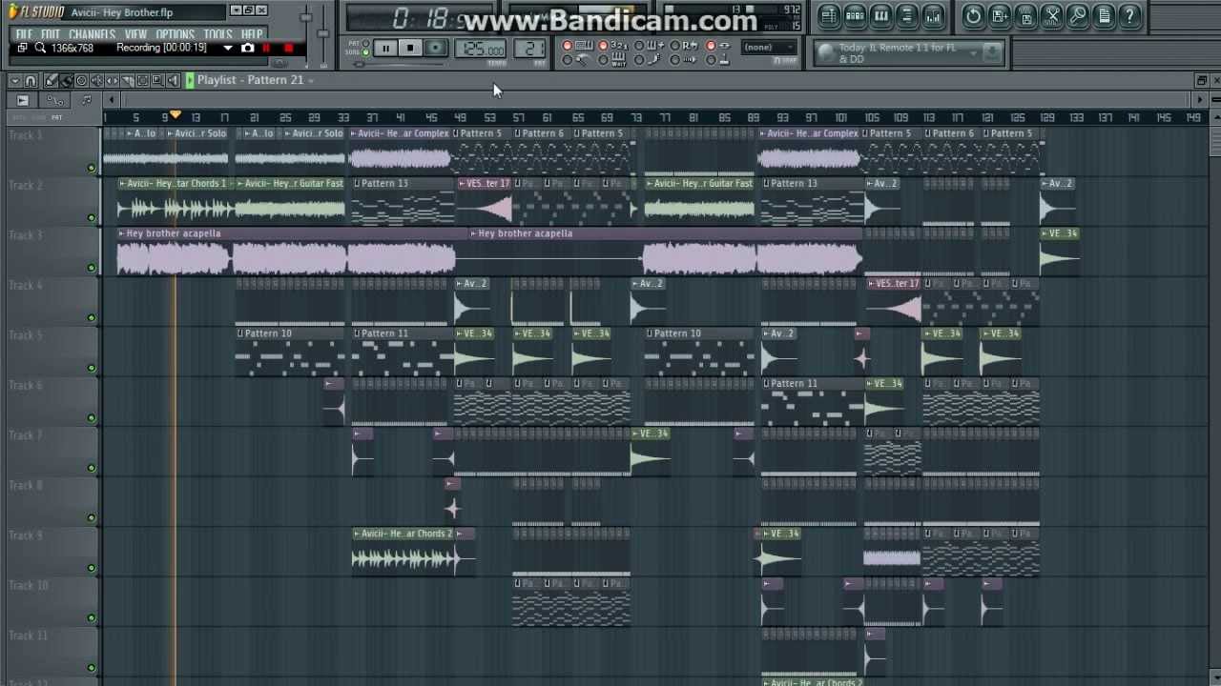Image resolution: width=1221 pixels, height=686 pixels.
Task: Open the CHANNELS menu
Action: 92,35
